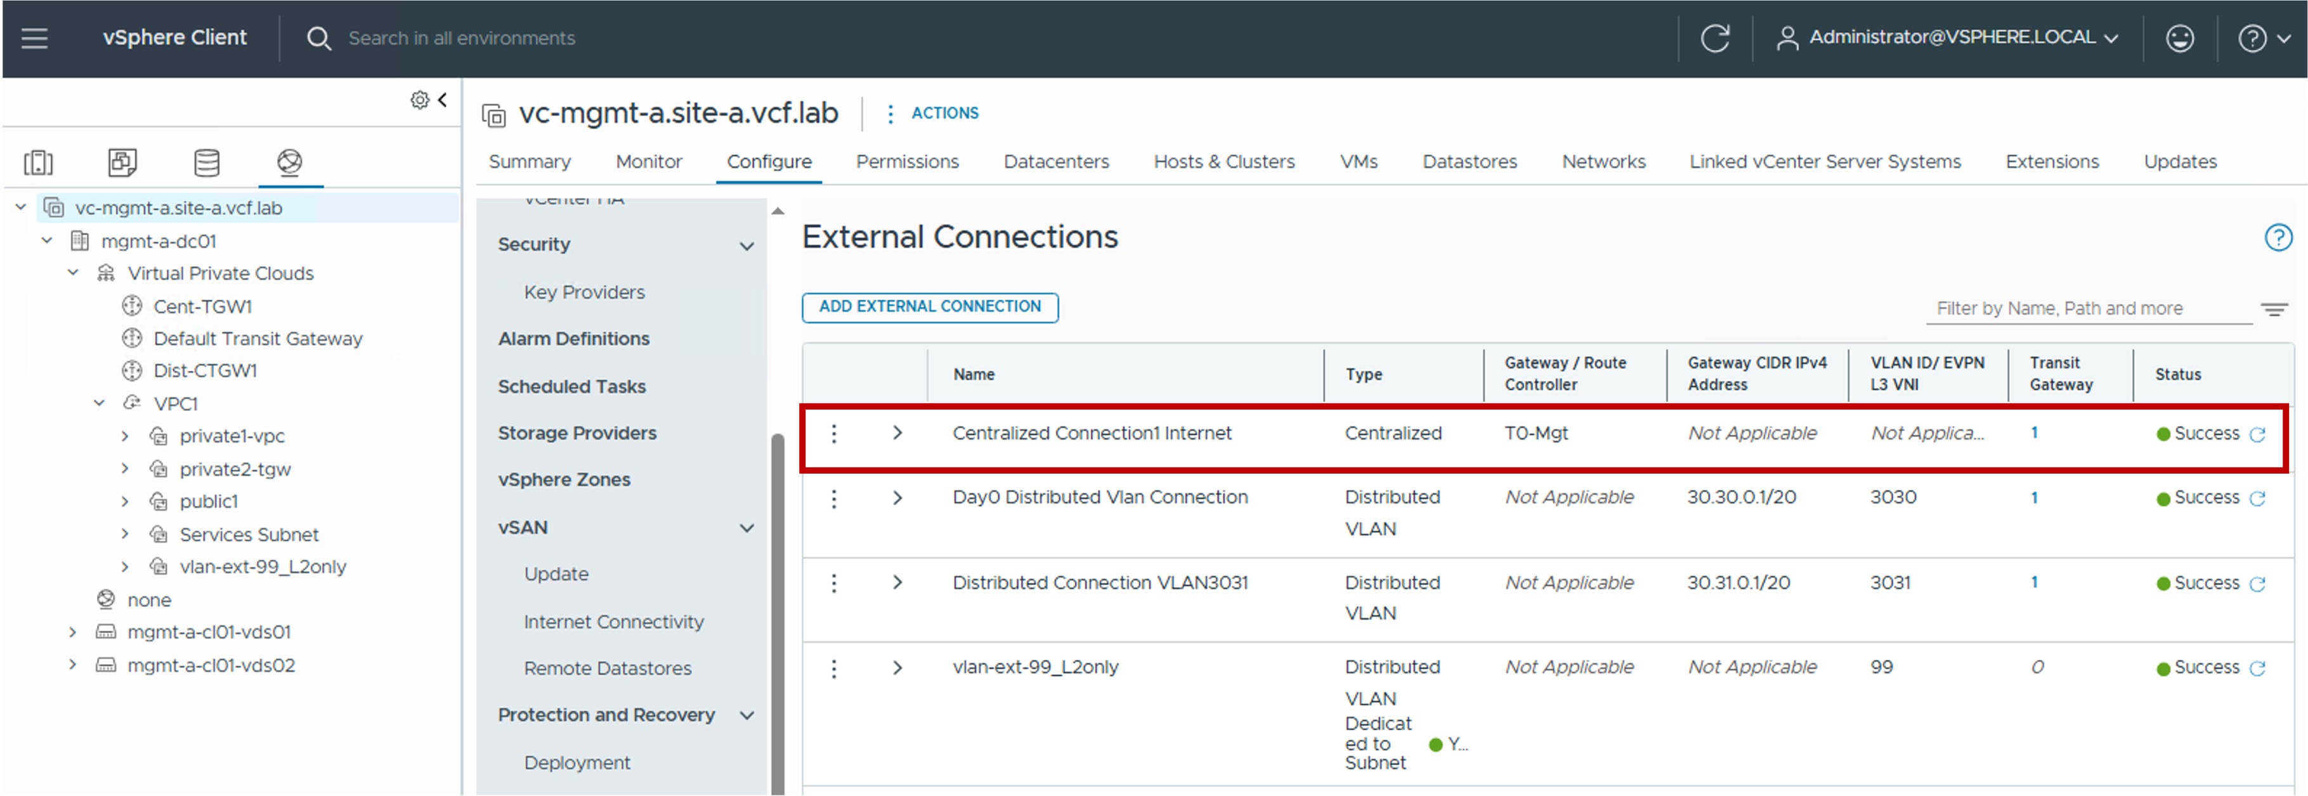Viewport: 2308px width, 796px height.
Task: Expand Day0 Distributed Vlan Connection row details
Action: [897, 499]
